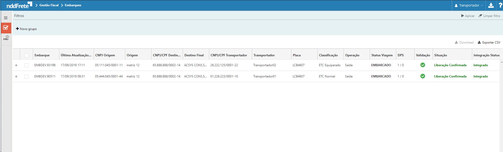Viewport: 503px width, 152px height.
Task: Toggle the select-all checkbox in the table header
Action: click(x=26, y=55)
